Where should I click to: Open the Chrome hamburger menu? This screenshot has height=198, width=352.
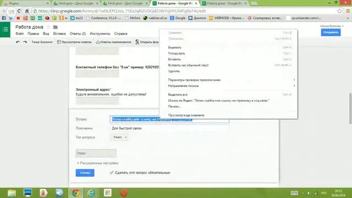(x=348, y=11)
